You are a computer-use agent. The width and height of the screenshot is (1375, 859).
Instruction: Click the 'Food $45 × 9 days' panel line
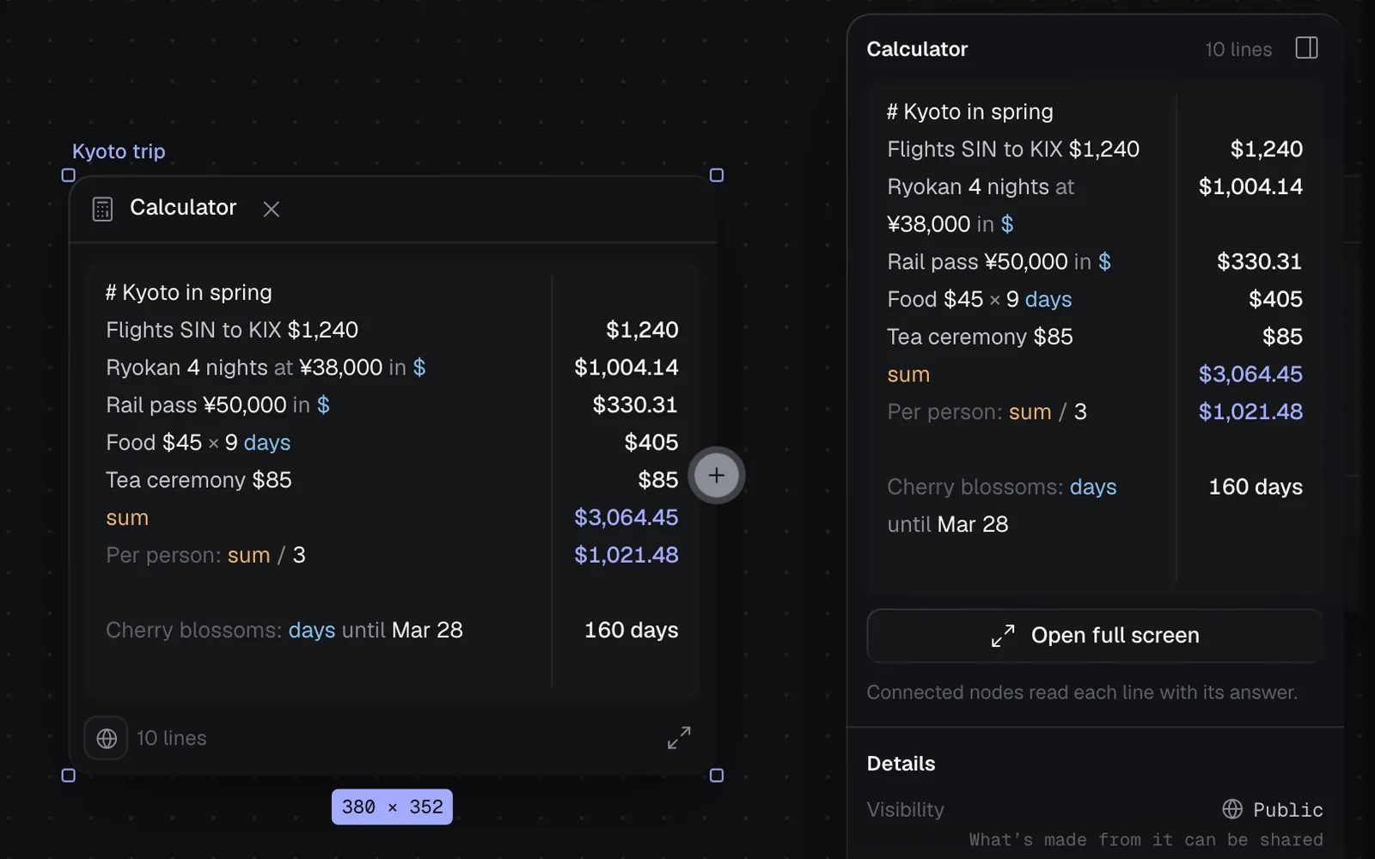(x=980, y=300)
